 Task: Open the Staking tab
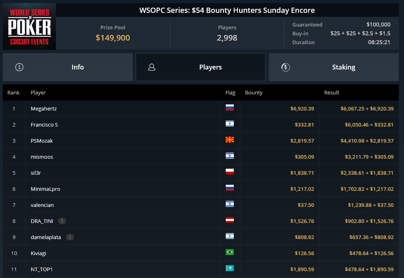coord(334,67)
